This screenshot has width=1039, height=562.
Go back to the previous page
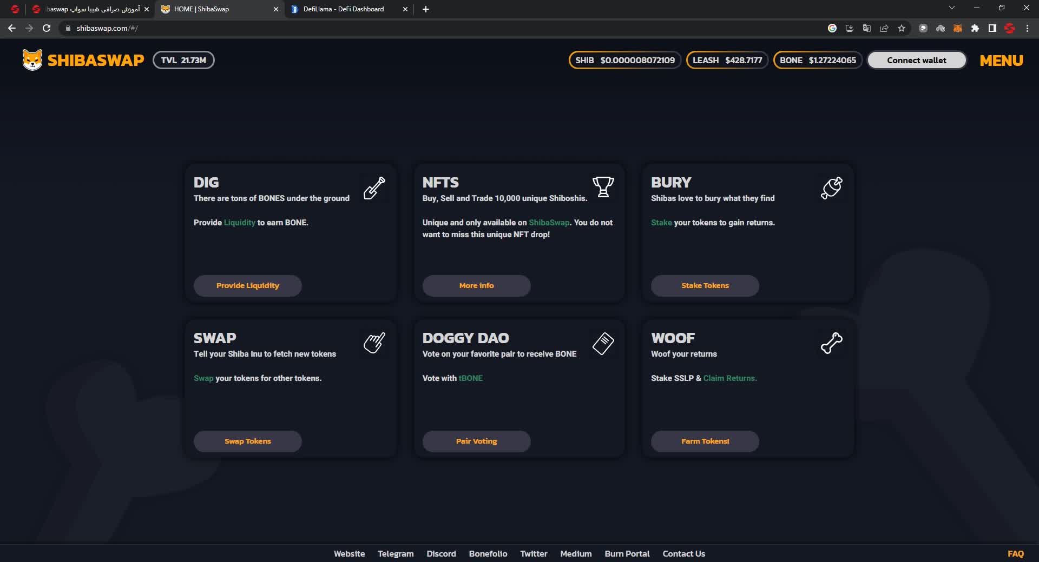point(12,28)
